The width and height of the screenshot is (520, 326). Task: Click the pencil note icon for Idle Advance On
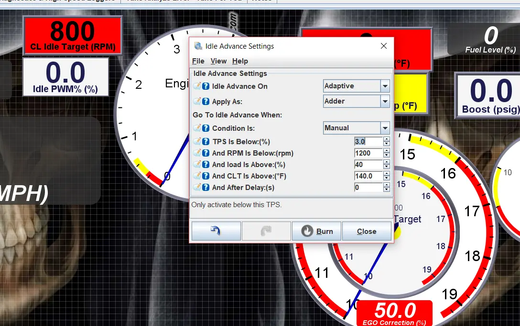pyautogui.click(x=197, y=86)
